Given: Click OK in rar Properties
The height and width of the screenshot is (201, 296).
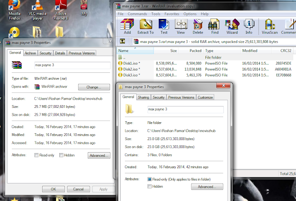Looking at the screenshot, I should coord(53,189).
